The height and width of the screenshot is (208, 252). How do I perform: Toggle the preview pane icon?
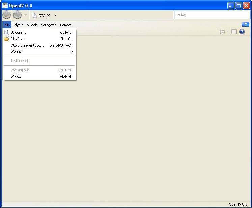(234, 32)
